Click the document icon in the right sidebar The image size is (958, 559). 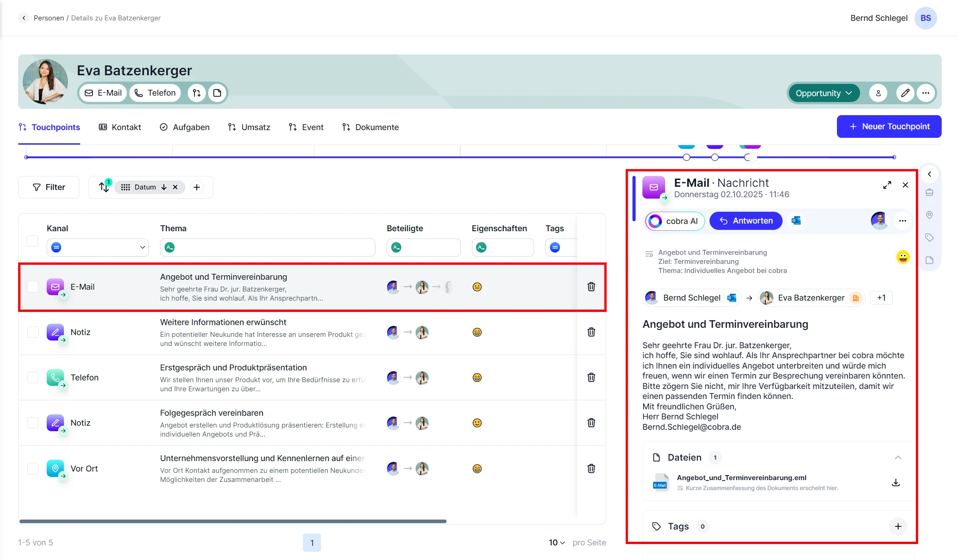tap(929, 260)
